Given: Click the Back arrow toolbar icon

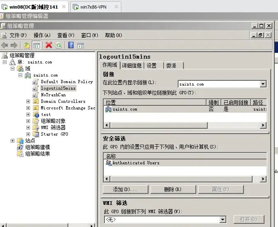Looking at the screenshot, I should [x=5, y=45].
